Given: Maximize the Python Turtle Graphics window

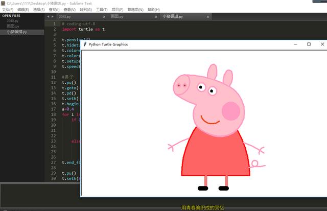Looking at the screenshot, I should point(309,44).
